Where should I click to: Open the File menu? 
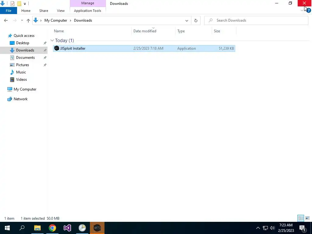click(x=9, y=11)
